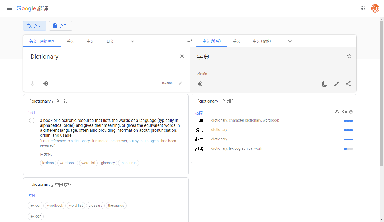Select 日文 as source language
This screenshot has height=222, width=384.
(110, 41)
